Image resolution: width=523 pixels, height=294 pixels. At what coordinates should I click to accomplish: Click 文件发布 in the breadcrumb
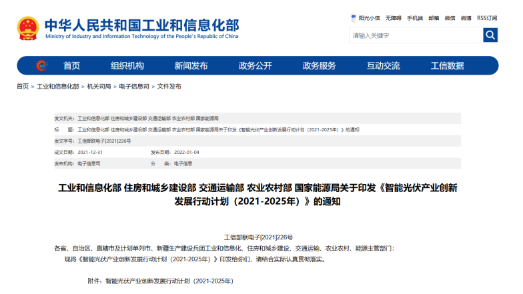tap(169, 87)
